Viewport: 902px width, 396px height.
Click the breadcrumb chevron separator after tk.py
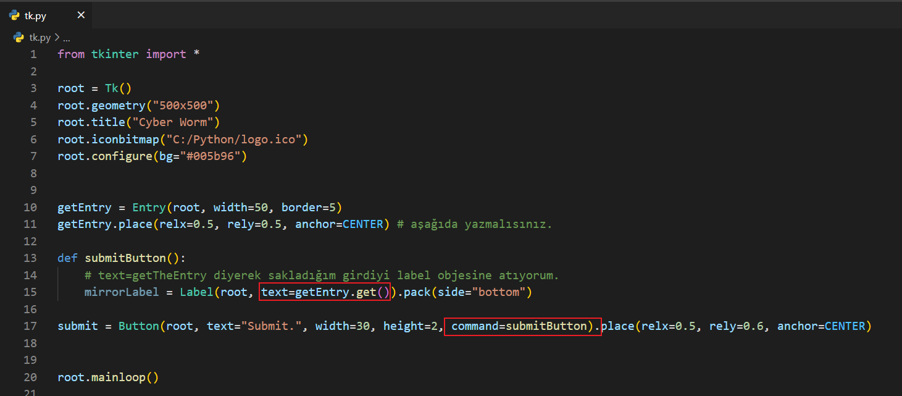pos(57,38)
